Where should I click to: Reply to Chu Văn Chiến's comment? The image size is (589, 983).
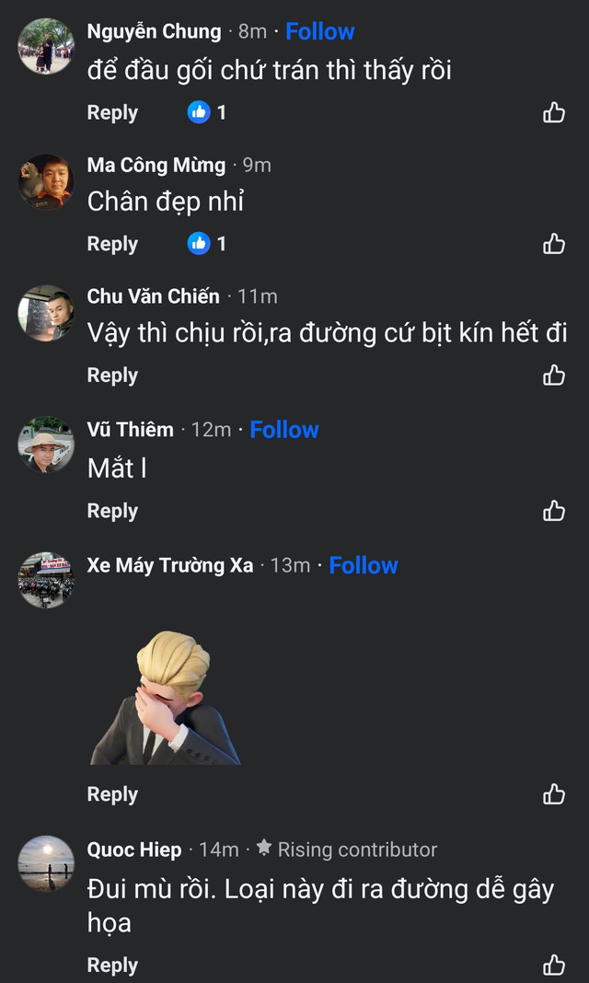pos(112,376)
